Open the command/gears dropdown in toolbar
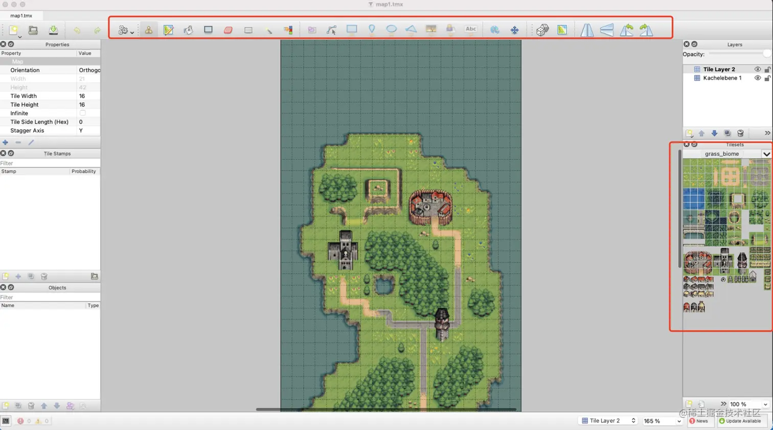 [126, 31]
